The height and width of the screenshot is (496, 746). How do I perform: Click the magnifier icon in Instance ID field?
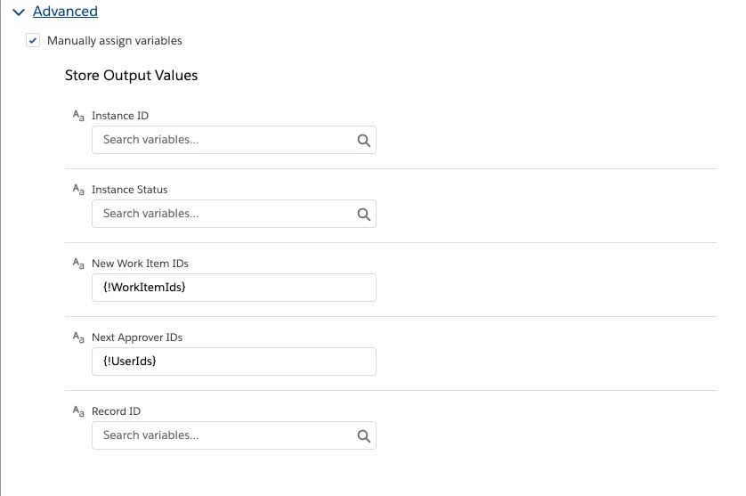[363, 140]
